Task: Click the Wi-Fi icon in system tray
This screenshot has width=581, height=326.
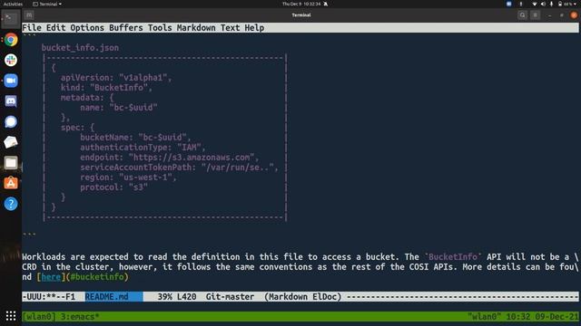Action: coord(535,4)
